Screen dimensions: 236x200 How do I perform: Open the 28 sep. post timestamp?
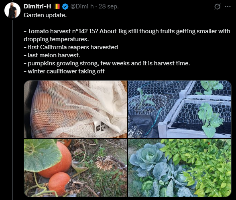pos(108,6)
